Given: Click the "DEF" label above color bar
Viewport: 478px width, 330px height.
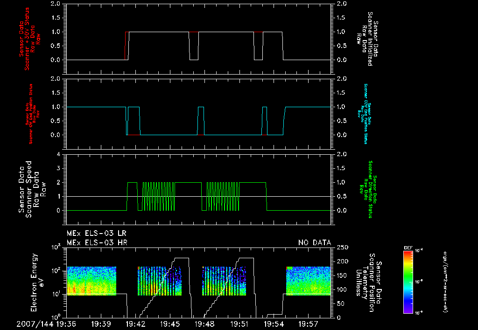Looking at the screenshot, I should click(408, 248).
